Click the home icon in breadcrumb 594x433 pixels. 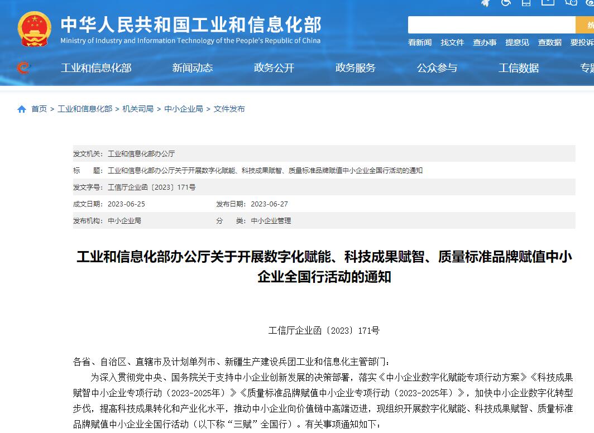coord(22,109)
